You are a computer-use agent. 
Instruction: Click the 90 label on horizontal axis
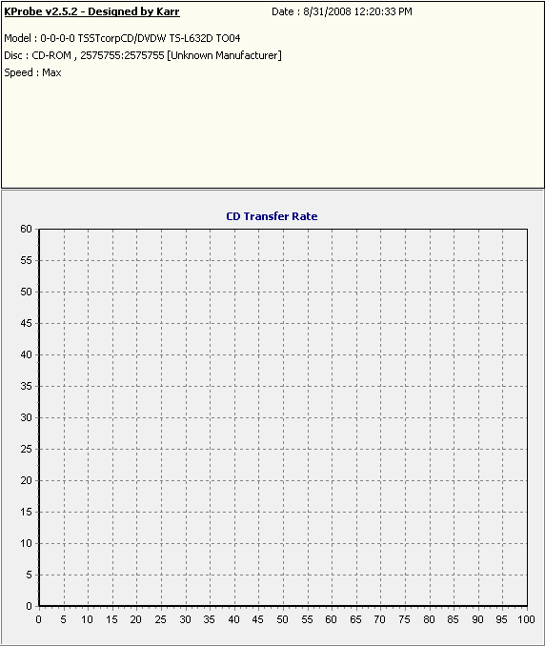click(478, 619)
